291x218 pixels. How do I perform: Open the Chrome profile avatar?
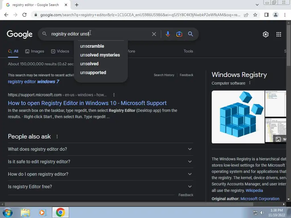(x=276, y=15)
